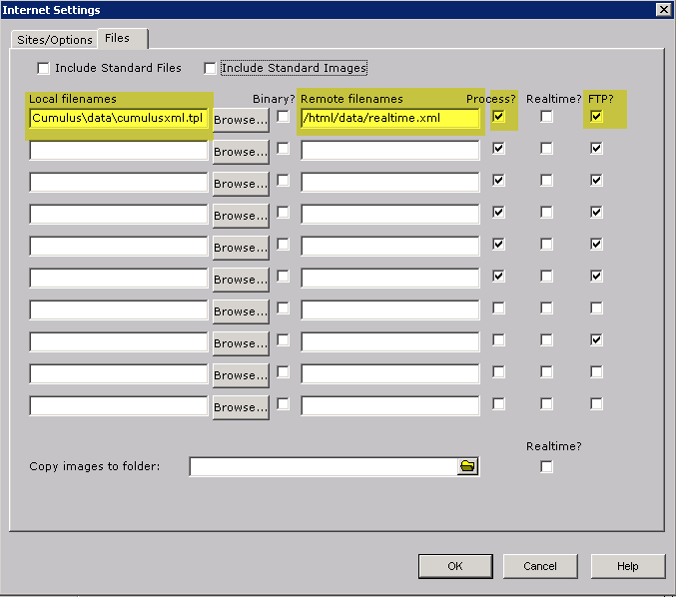
Task: Click the remote filename field with realtime.xml
Action: point(389,119)
